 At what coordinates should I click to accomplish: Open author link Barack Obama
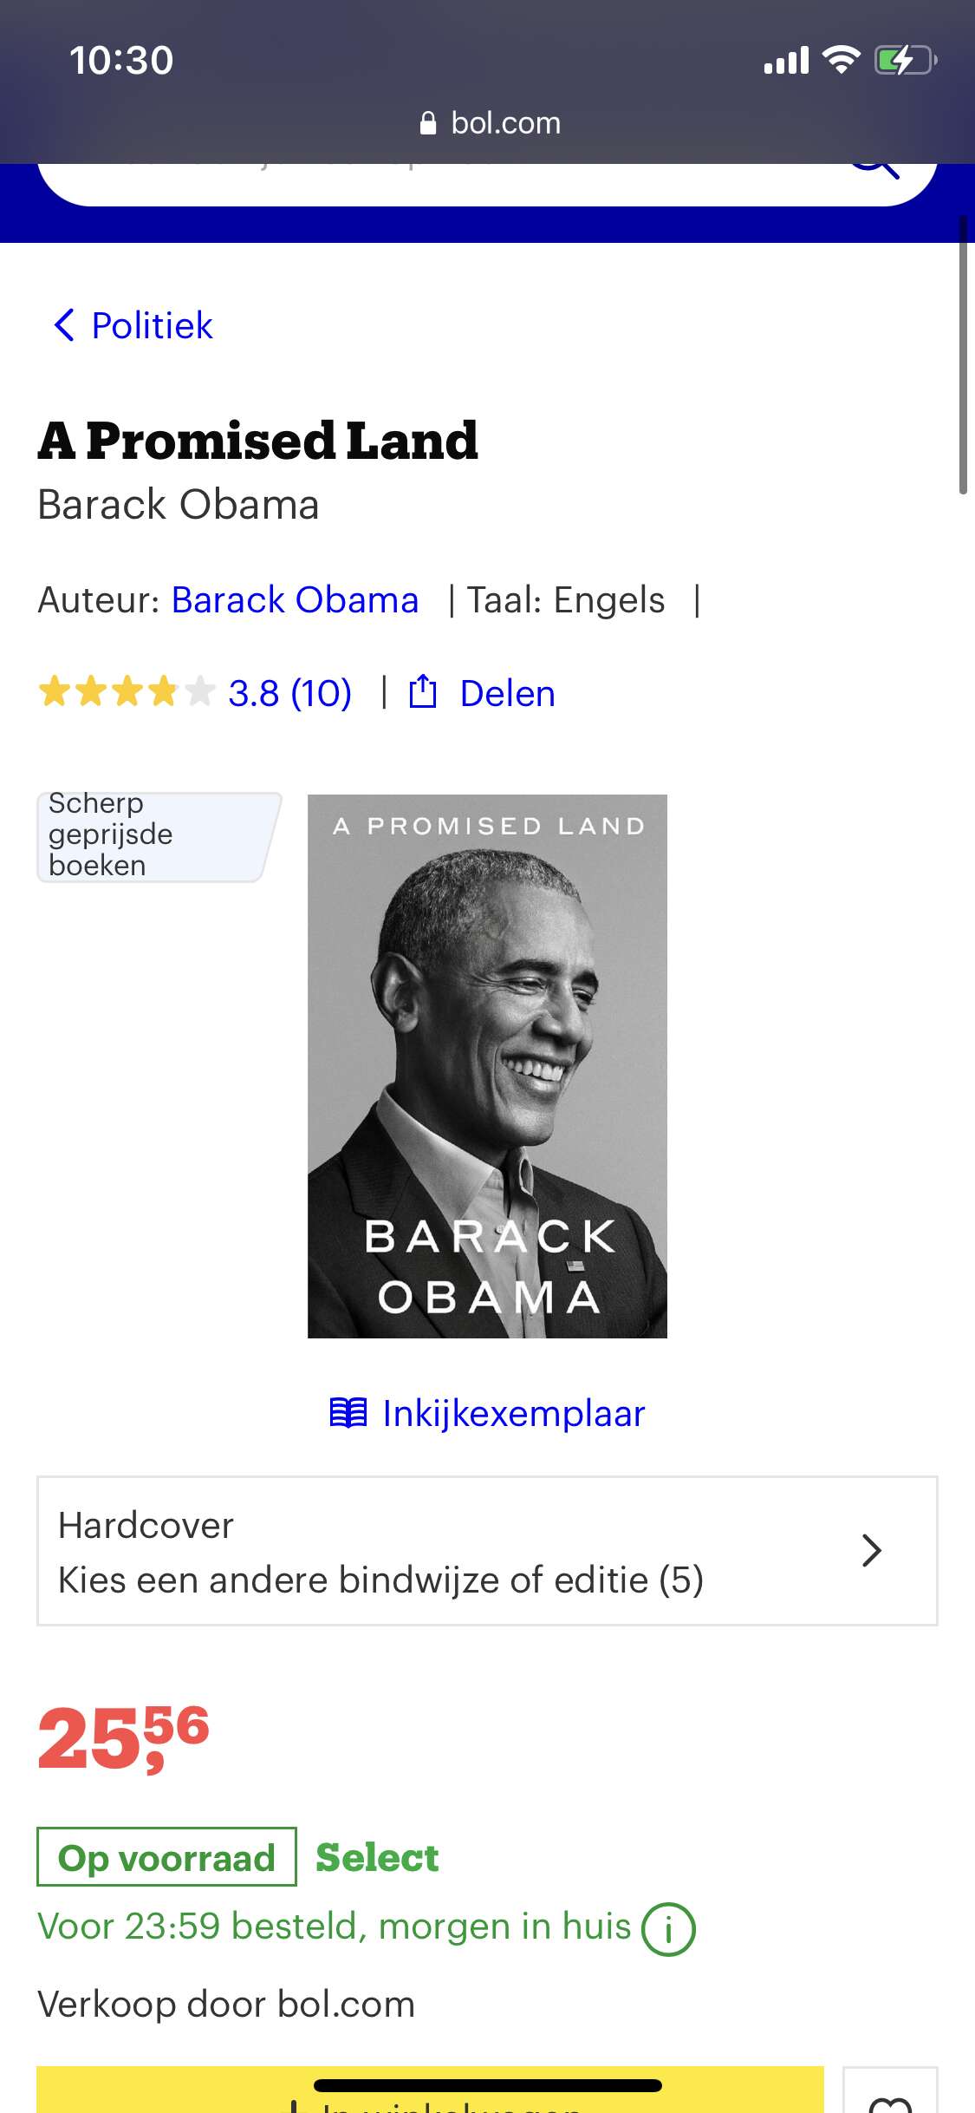[x=296, y=599]
